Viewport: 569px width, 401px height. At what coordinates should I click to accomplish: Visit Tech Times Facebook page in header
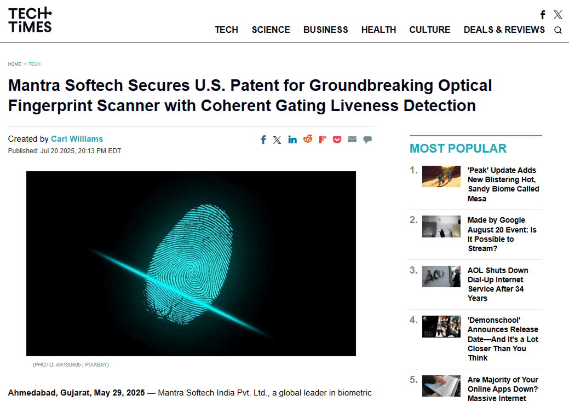click(x=543, y=15)
